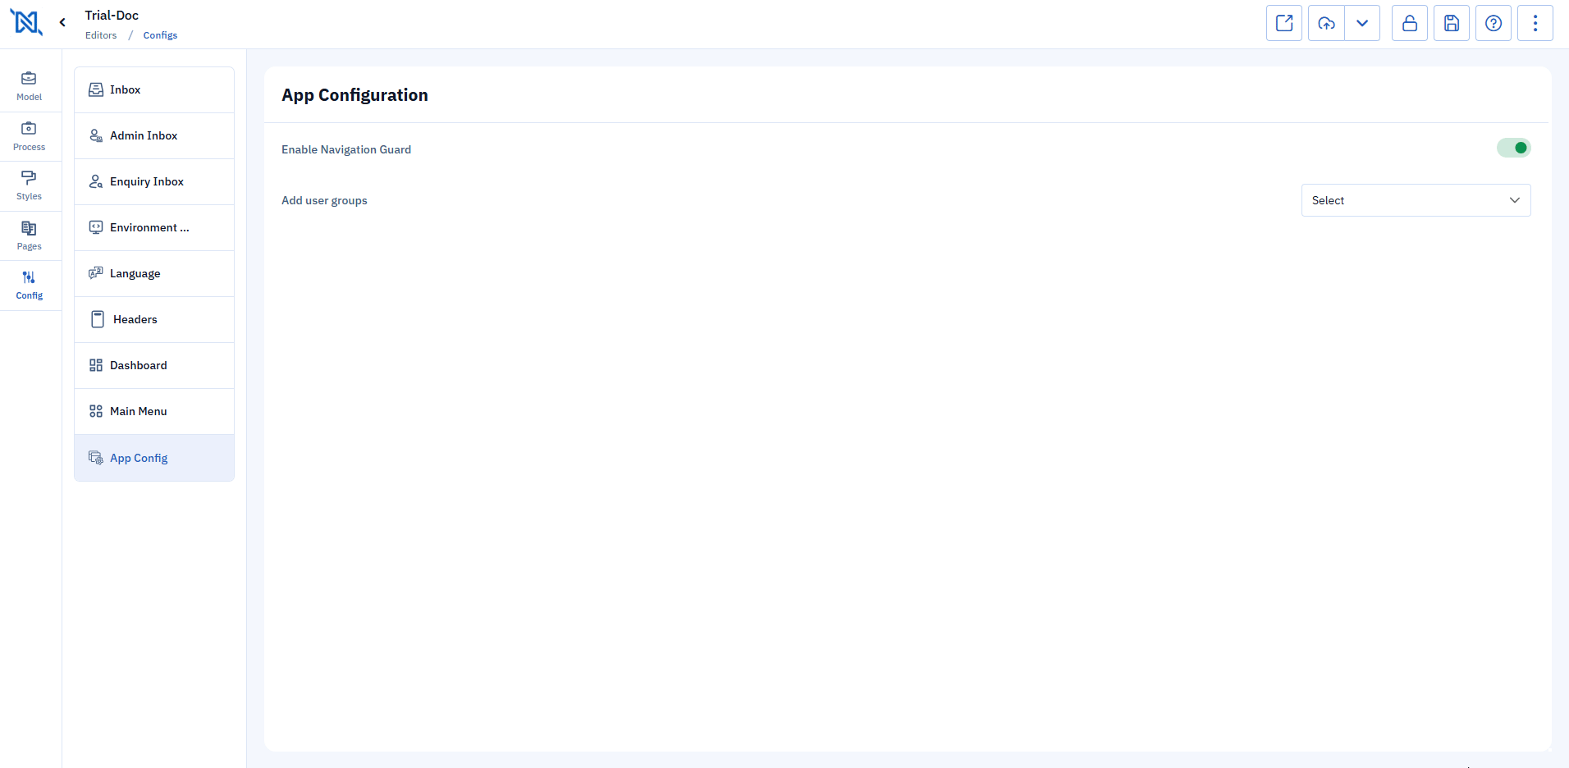Click the save floppy disk icon
This screenshot has height=768, width=1569.
coord(1452,23)
